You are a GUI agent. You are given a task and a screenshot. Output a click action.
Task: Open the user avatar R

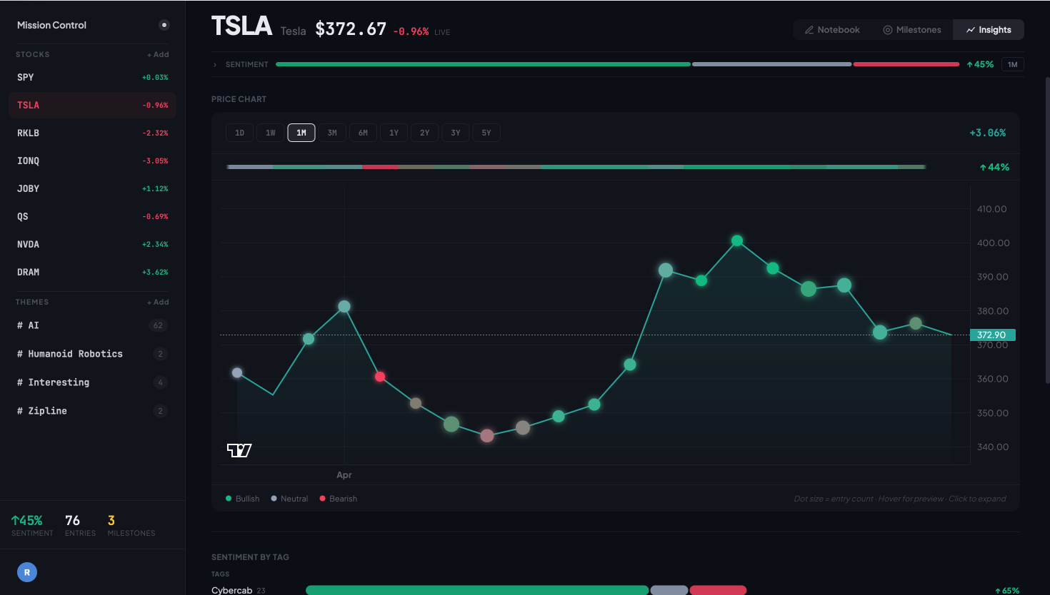[27, 572]
